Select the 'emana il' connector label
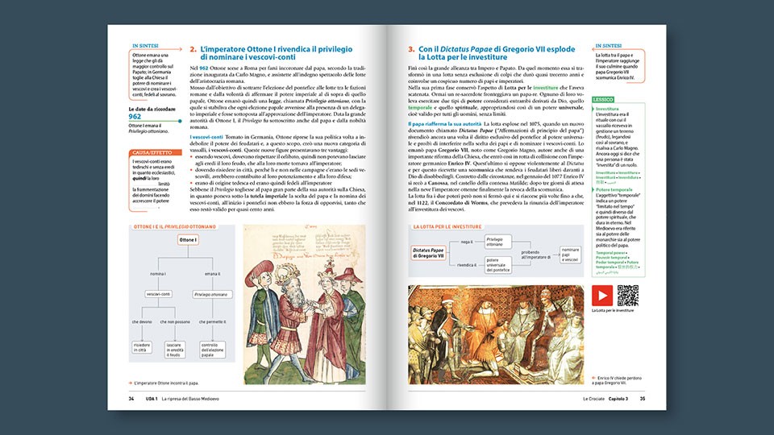 [213, 274]
